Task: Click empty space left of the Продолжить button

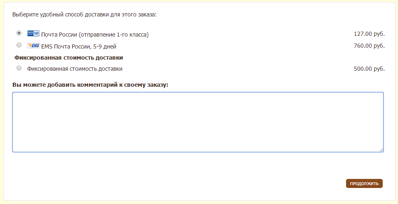Action: [x=247, y=183]
